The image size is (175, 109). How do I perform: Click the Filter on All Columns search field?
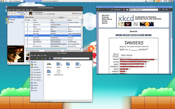coord(73,18)
